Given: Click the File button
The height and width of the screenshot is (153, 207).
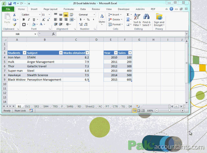Looking at the screenshot, I should 8,9.
